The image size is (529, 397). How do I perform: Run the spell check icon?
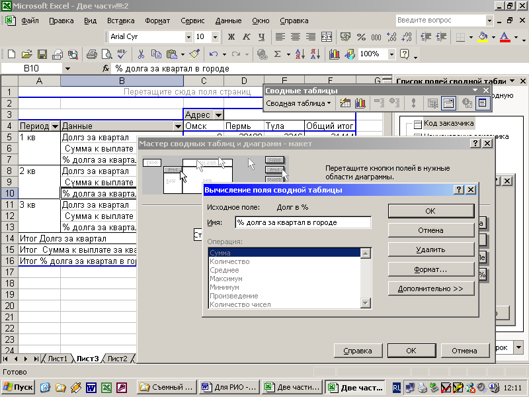coord(122,54)
